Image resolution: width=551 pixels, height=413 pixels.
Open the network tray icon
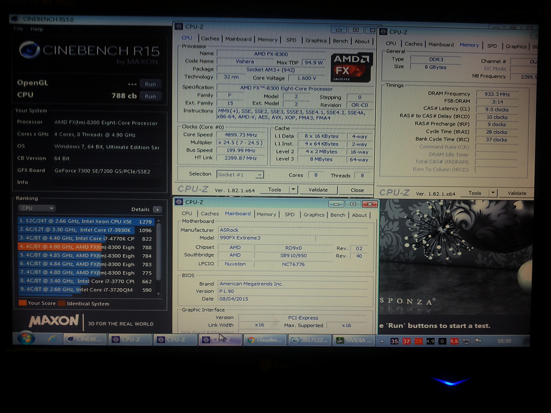(x=466, y=341)
